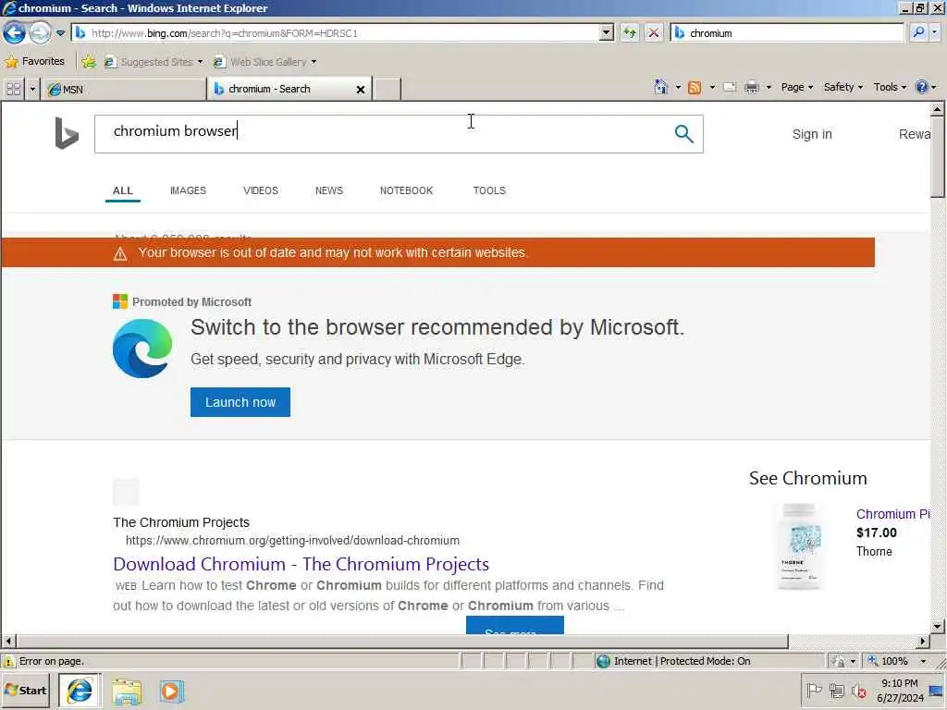947x710 pixels.
Task: Open a new blank tab
Action: [387, 90]
